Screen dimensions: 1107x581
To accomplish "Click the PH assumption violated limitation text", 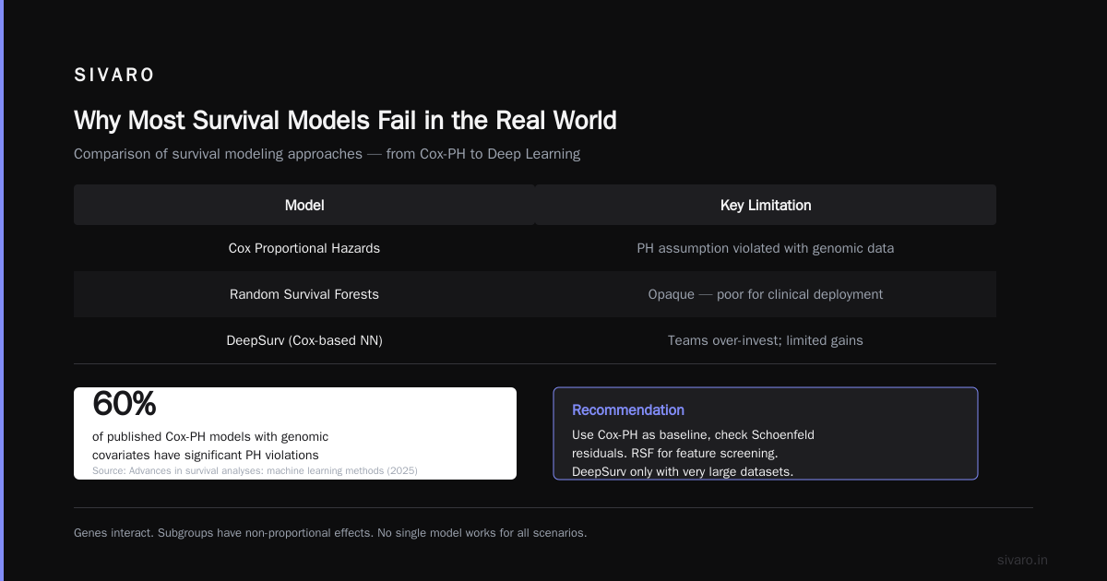I will (x=766, y=248).
